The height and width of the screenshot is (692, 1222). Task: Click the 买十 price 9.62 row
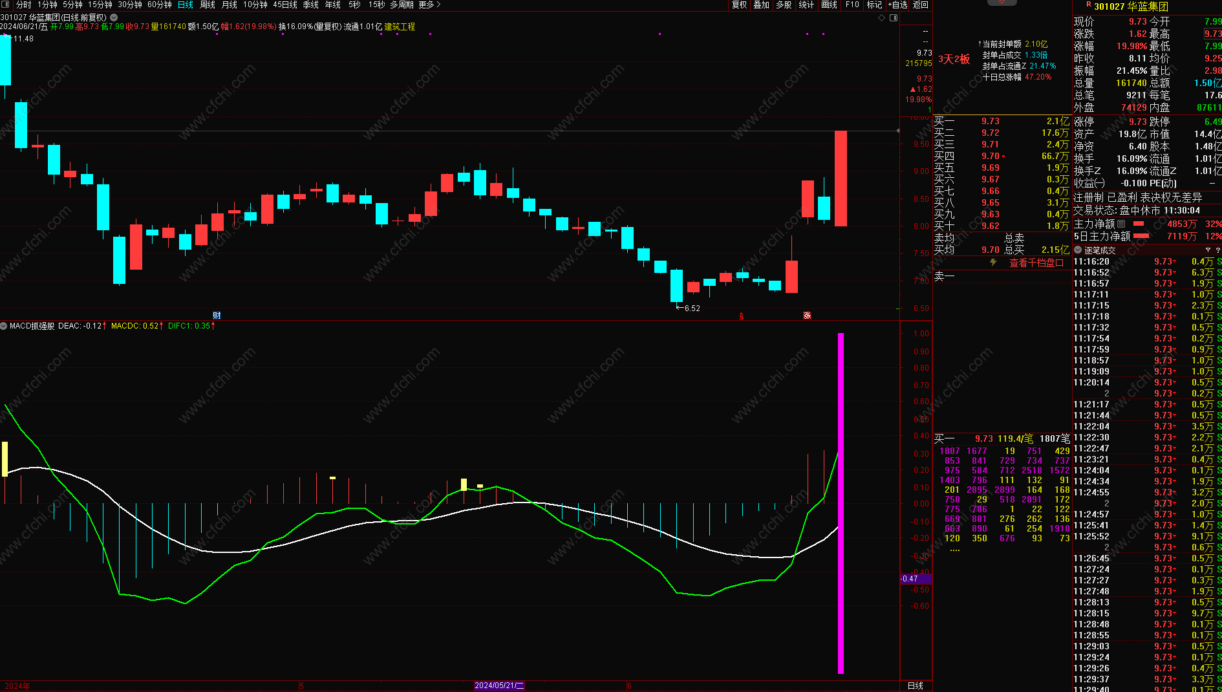pos(1002,226)
